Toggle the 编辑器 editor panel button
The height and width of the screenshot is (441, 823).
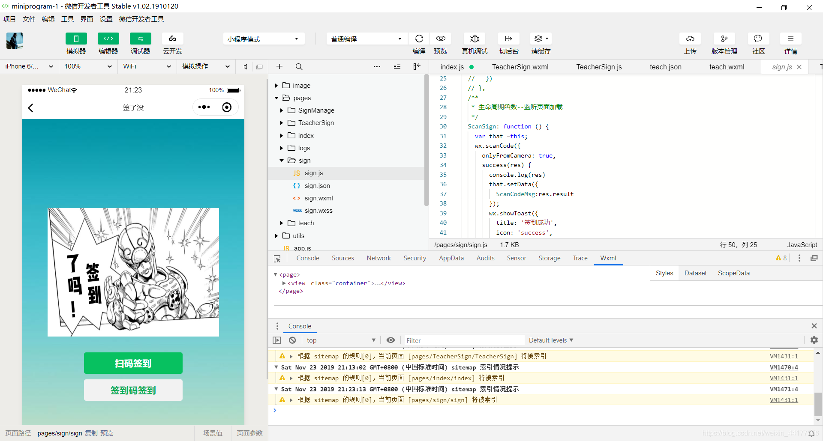click(108, 39)
